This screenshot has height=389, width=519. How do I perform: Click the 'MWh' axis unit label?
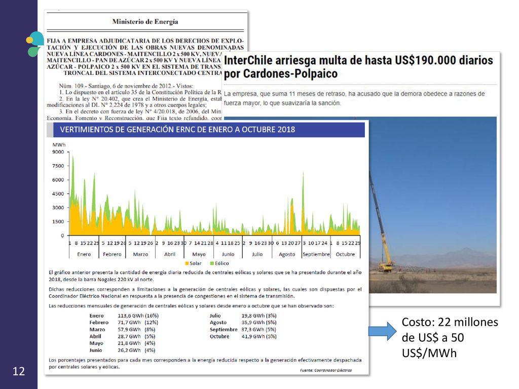[x=59, y=145]
